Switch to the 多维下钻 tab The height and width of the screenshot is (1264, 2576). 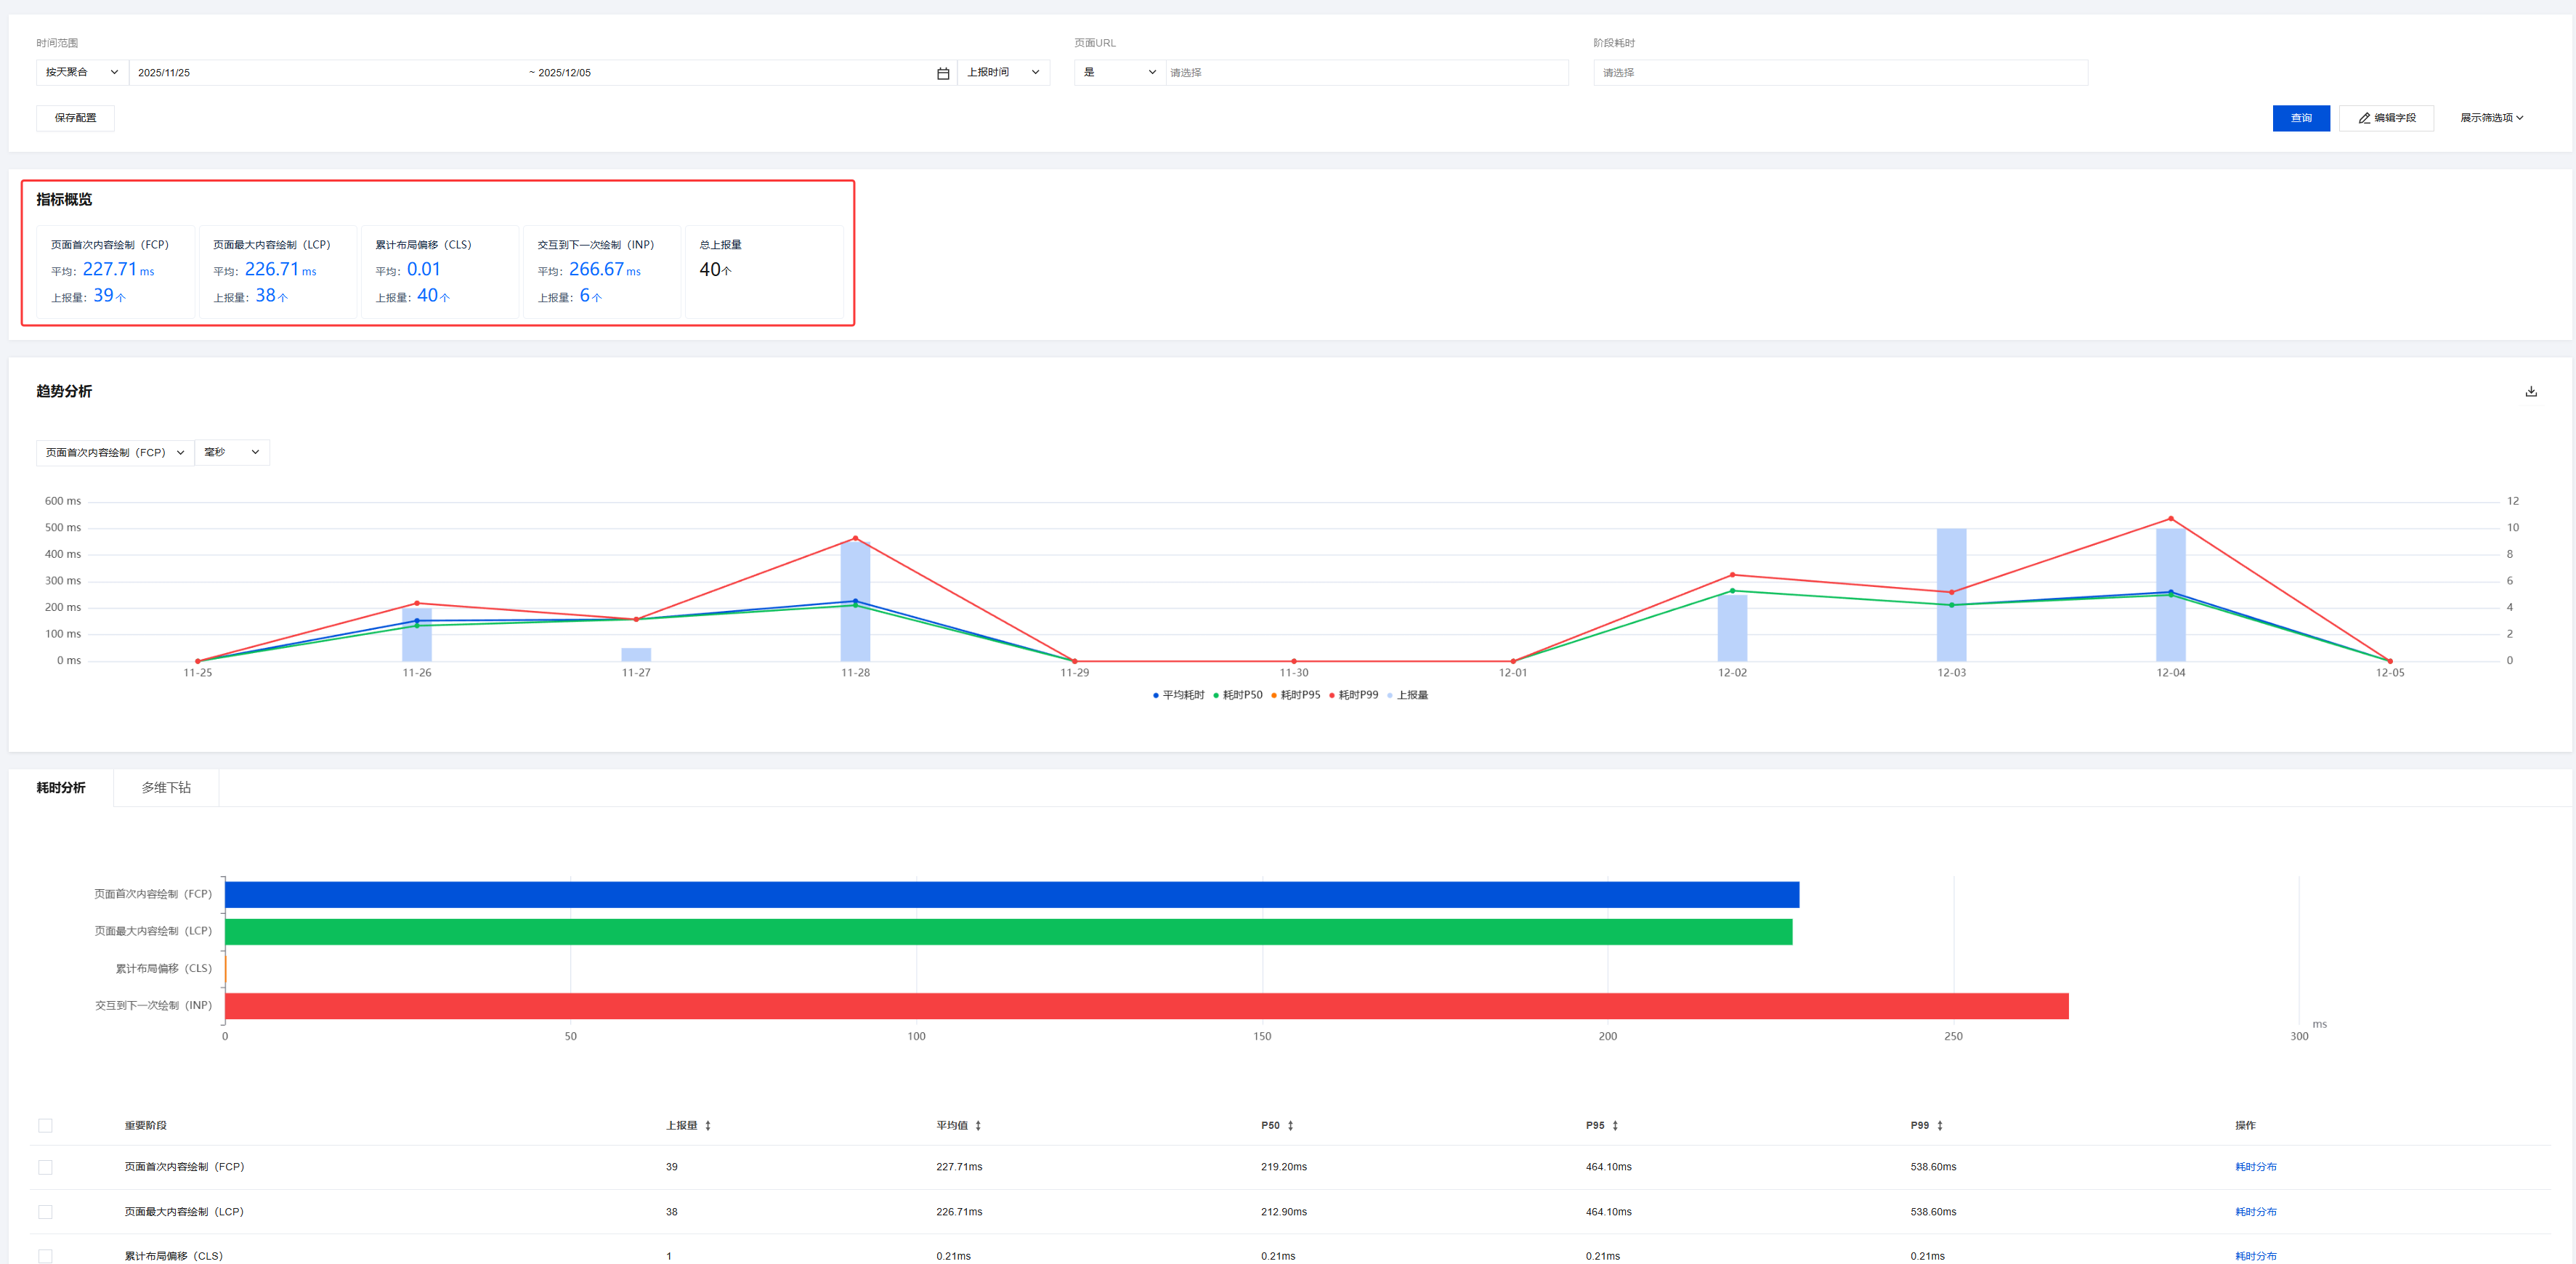tap(166, 788)
